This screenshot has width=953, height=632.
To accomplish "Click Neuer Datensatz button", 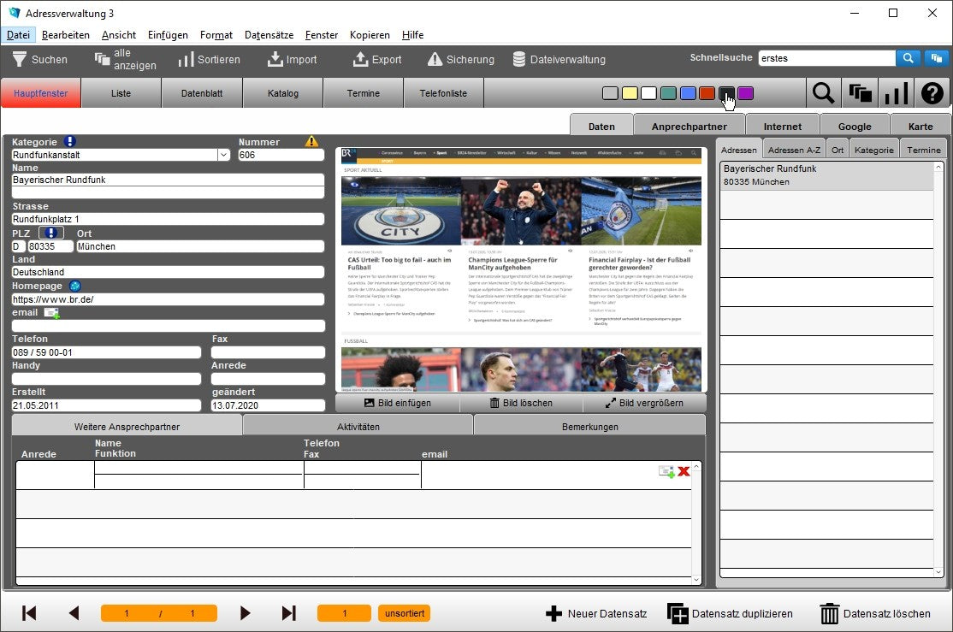I will click(595, 613).
